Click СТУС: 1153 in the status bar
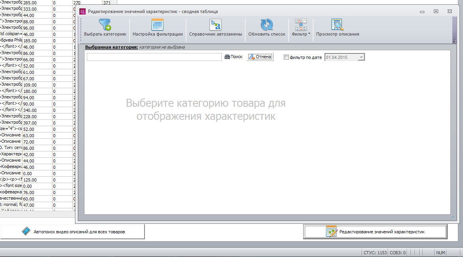 (x=375, y=253)
